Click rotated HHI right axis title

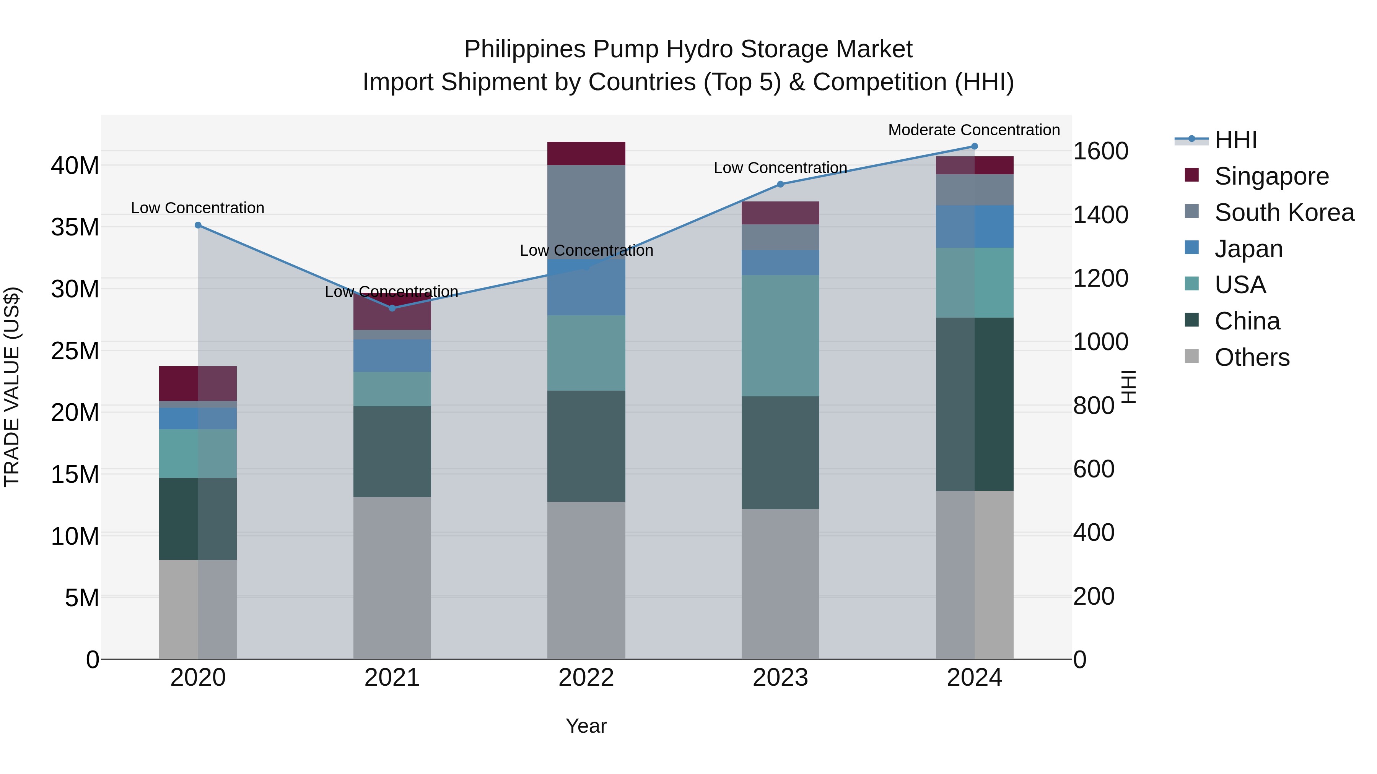(1128, 387)
